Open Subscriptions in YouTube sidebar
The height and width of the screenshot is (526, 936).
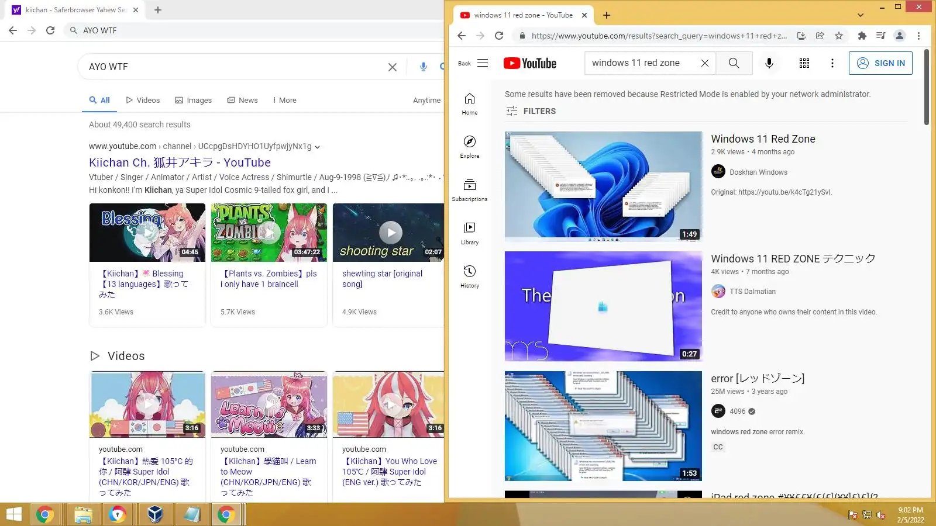pyautogui.click(x=470, y=190)
